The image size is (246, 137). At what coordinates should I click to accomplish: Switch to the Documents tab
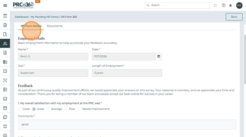pyautogui.click(x=55, y=26)
